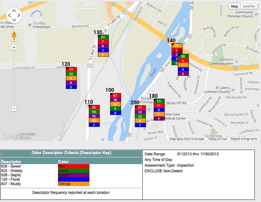Image resolution: width=261 pixels, height=202 pixels.
Task: Click the 509 - Sewer descriptor
Action: tap(11, 166)
